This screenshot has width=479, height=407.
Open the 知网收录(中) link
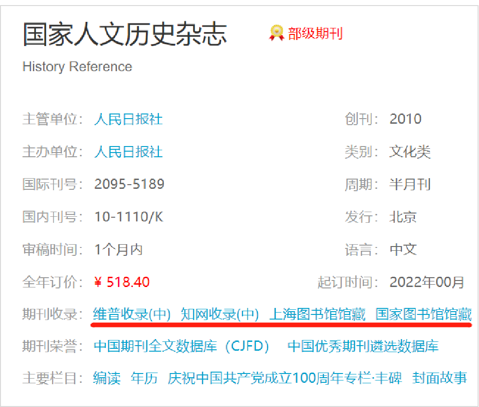coord(220,314)
